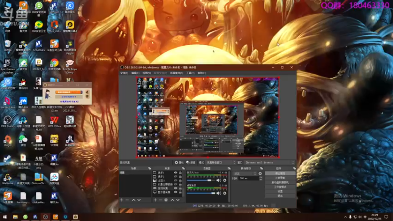Open 设置 settings button in controls

(280, 192)
